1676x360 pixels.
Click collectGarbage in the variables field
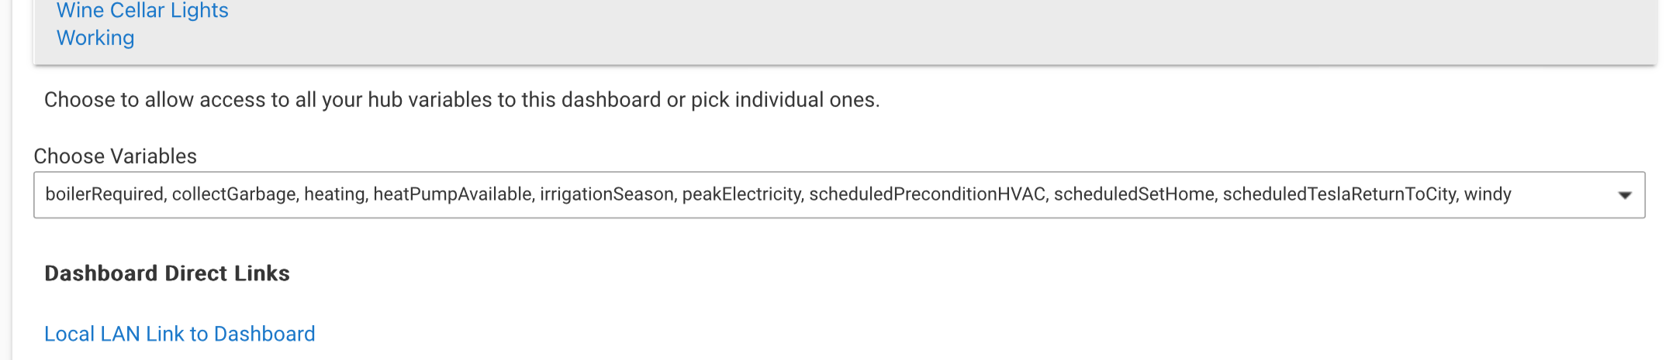coord(233,194)
